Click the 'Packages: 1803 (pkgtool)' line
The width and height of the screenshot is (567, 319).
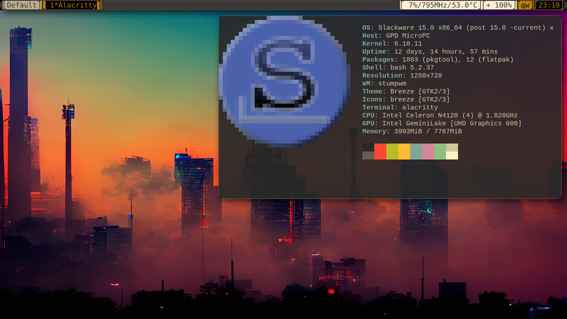coord(438,60)
